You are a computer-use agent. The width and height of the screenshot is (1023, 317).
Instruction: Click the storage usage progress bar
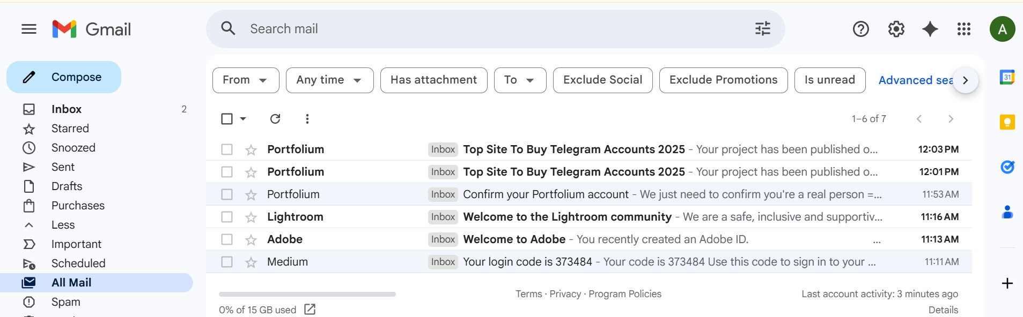tap(307, 294)
